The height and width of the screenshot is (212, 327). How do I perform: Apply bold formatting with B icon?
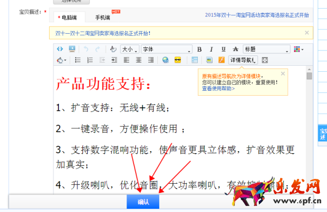pos(199,49)
